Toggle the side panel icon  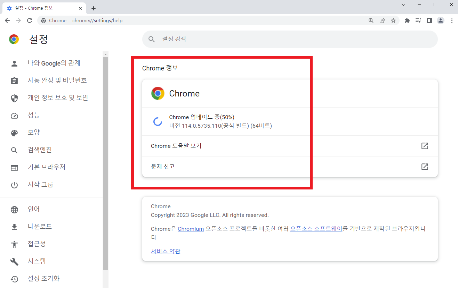429,20
